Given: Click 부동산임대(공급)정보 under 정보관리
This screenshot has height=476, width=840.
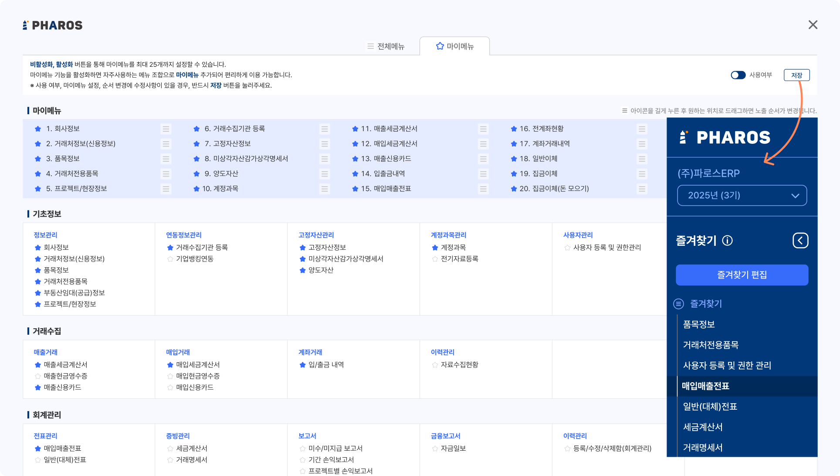Looking at the screenshot, I should (x=74, y=293).
